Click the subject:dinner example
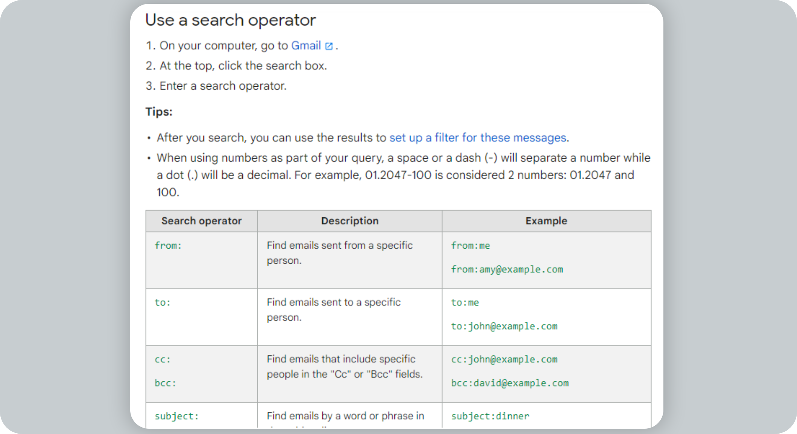The height and width of the screenshot is (434, 797). [x=490, y=416]
